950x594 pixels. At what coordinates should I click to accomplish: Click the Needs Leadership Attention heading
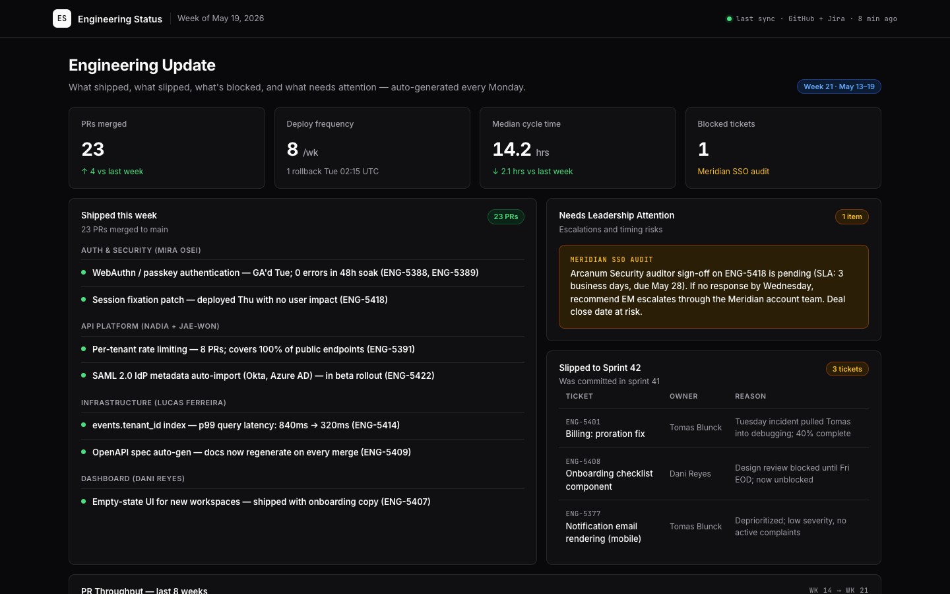coord(617,216)
